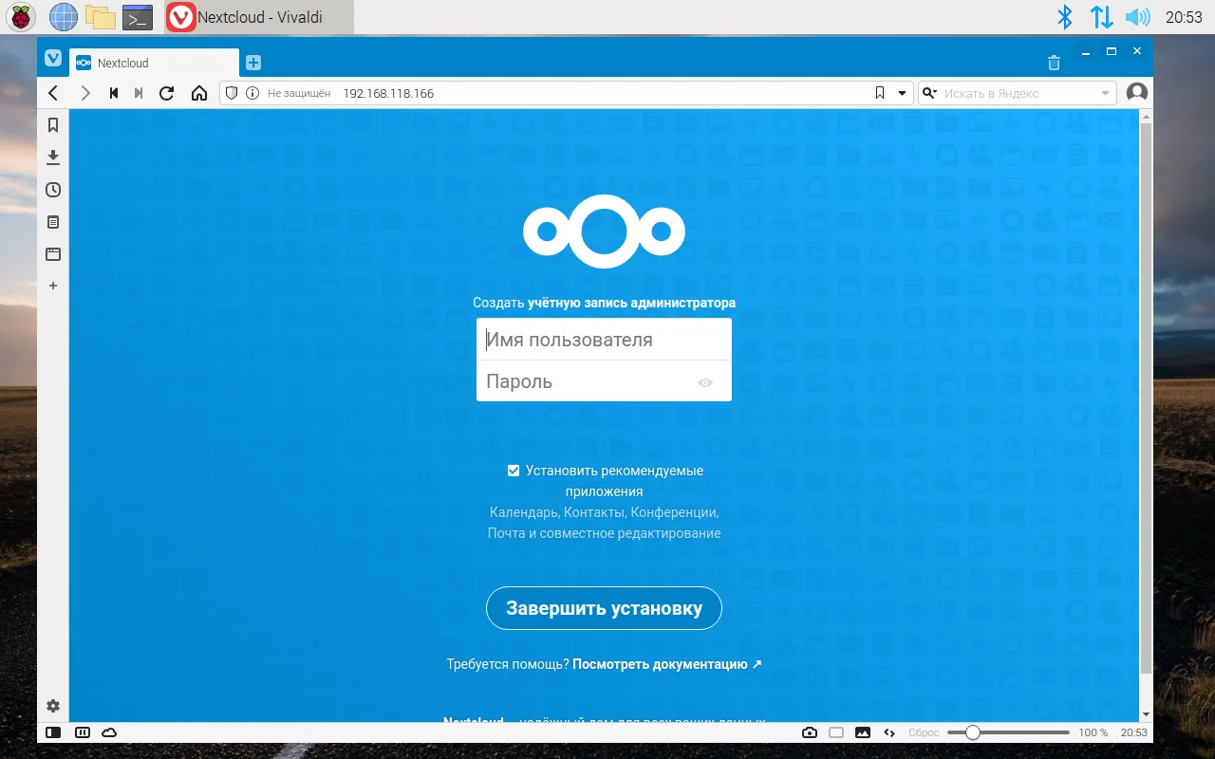Open the Window side panel
Image resolution: width=1215 pixels, height=759 pixels.
coord(53,254)
